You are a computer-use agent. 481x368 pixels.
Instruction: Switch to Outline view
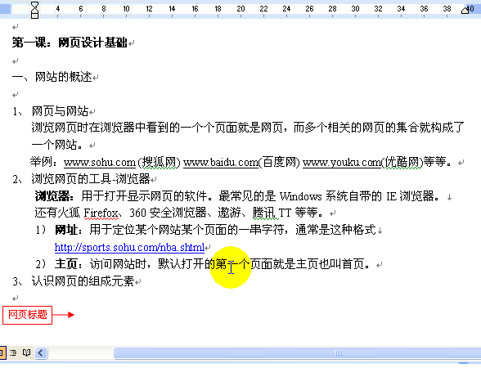[x=13, y=352]
